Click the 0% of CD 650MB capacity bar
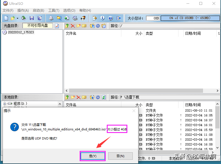221x164 pixels. point(190,18)
